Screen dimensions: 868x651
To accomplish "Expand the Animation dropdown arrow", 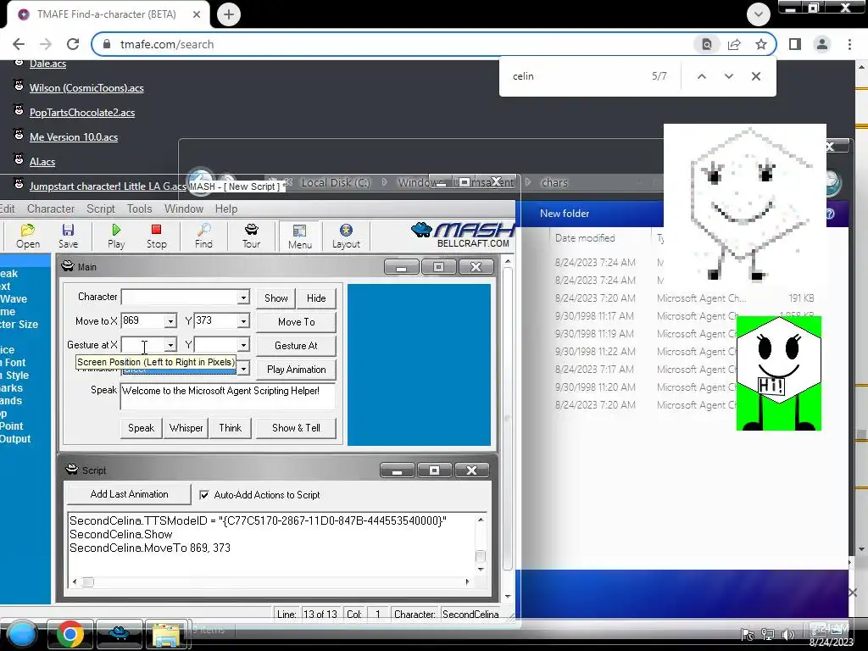I will [243, 369].
